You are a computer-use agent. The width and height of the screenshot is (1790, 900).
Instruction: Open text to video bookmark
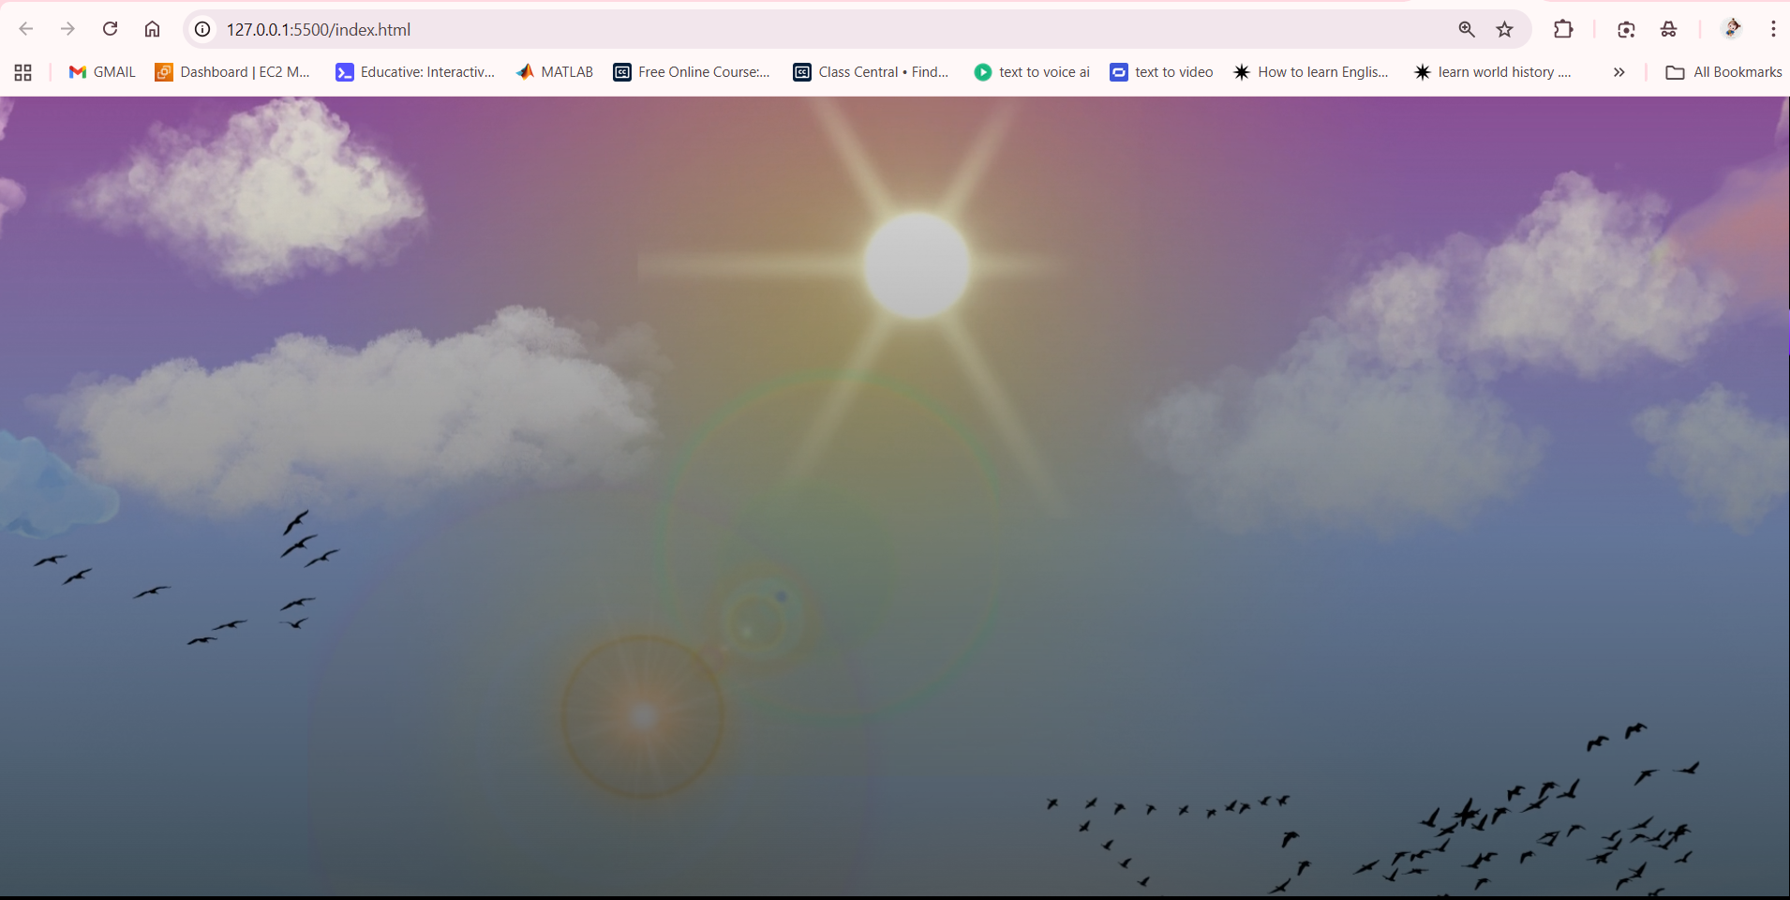[x=1161, y=72]
